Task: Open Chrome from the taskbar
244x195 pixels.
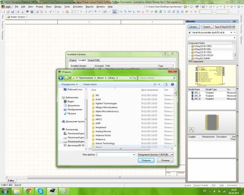Action: tap(29, 191)
